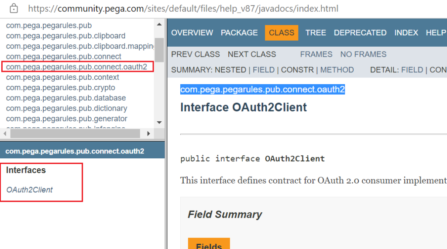Click the Field Summary heading
This screenshot has height=249, width=447.
click(x=225, y=215)
